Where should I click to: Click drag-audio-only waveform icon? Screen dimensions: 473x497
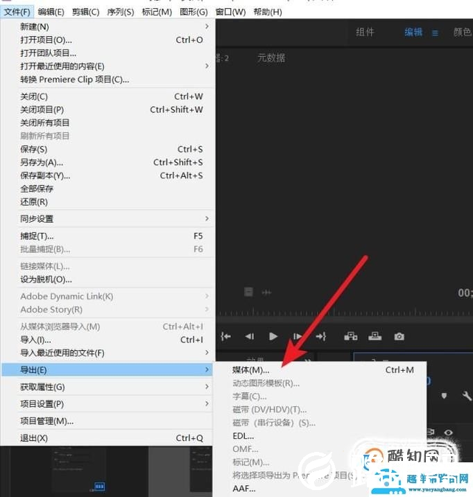coord(266,293)
